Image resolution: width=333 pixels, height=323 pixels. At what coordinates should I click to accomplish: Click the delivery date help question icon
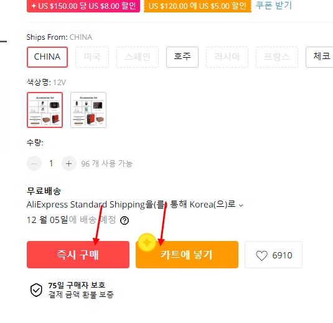click(124, 221)
